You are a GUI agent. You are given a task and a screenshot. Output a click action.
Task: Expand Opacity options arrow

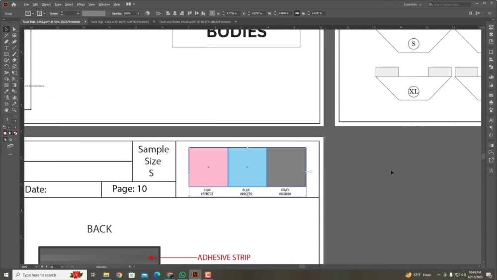click(138, 13)
